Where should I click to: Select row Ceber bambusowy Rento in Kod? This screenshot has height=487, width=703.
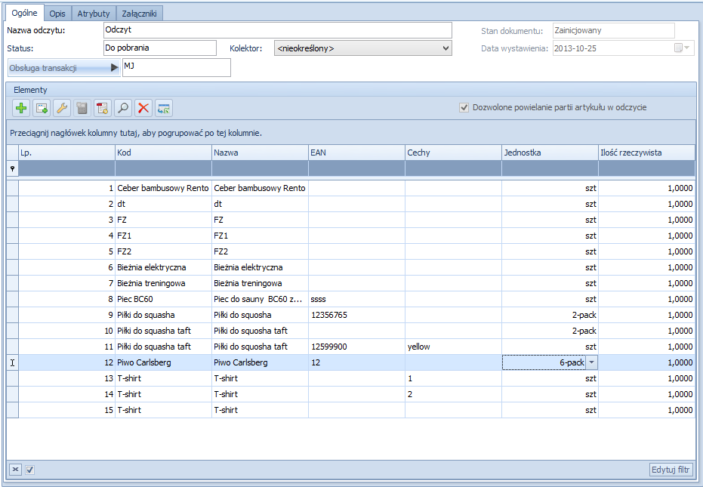click(x=163, y=188)
